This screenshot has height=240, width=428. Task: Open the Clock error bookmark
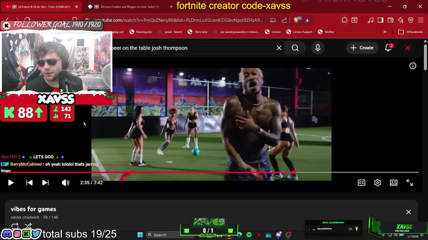(198, 32)
